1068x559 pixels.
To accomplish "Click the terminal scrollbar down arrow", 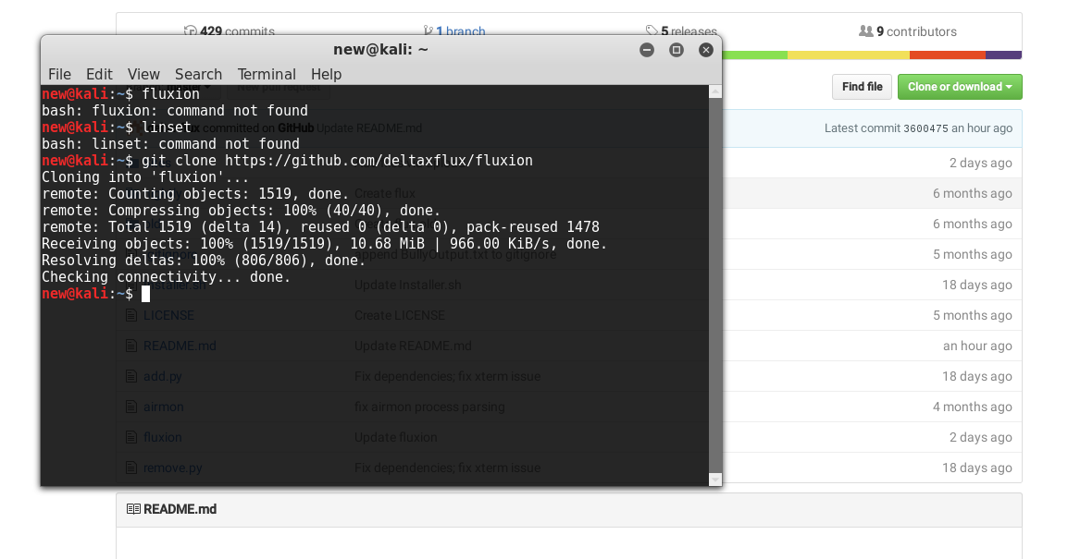I will [x=715, y=480].
